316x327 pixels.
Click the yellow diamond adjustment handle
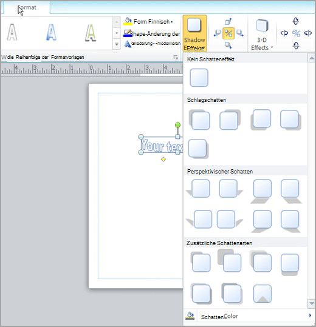pyautogui.click(x=163, y=160)
